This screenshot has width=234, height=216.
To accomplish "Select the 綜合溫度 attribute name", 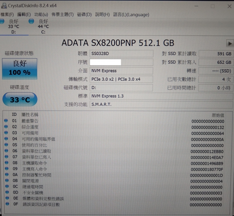I will 30,127.
